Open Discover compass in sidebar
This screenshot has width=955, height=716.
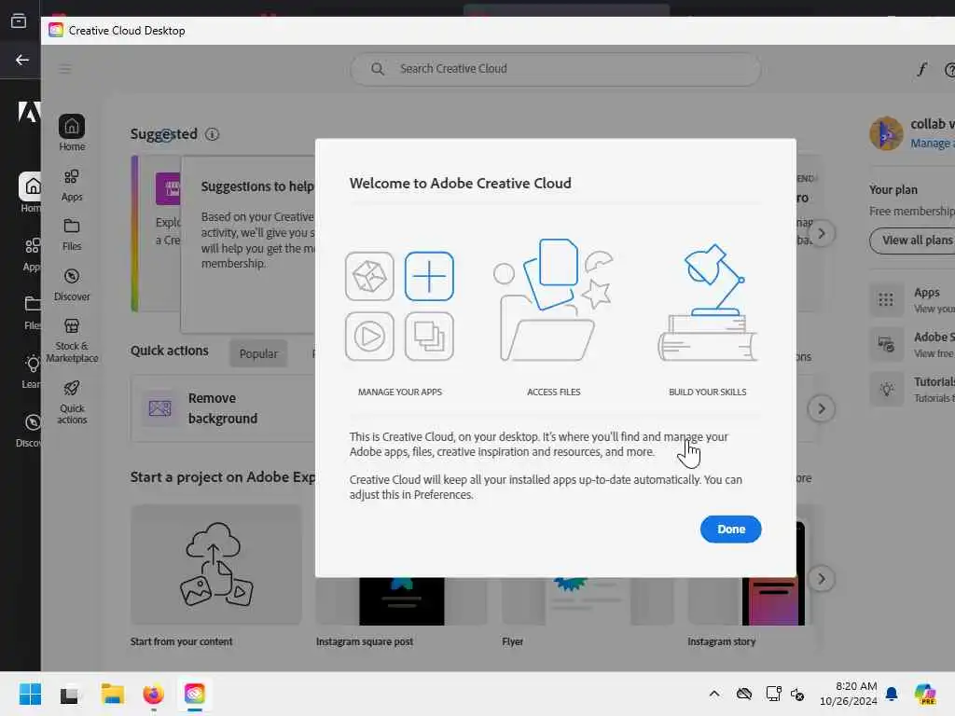72,285
